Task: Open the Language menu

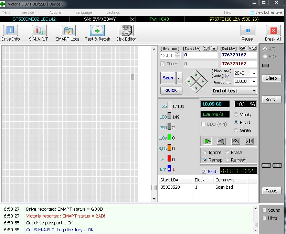Action: pyautogui.click(x=84, y=12)
